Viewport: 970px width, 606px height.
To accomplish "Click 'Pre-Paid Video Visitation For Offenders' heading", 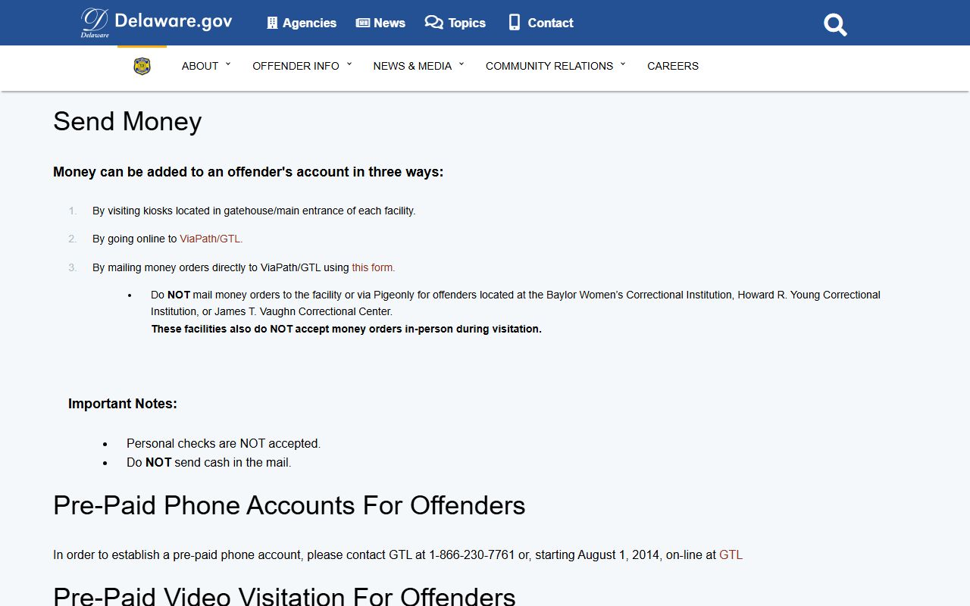I will [x=284, y=597].
